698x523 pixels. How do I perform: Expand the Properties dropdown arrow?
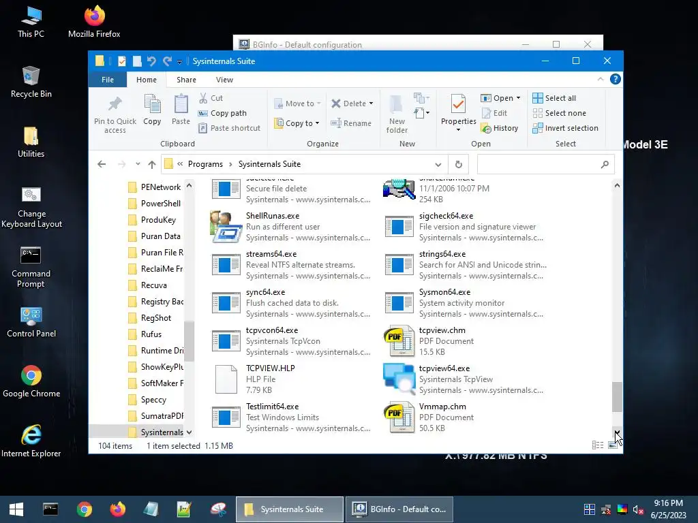[x=458, y=130]
